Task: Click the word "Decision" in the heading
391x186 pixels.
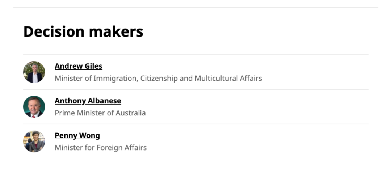Action: point(54,32)
